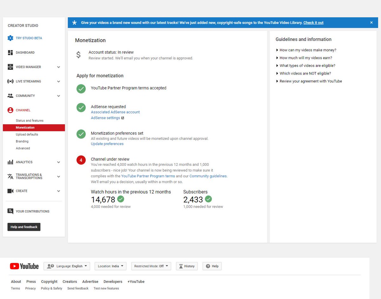Click the Your Contributions icon

pos(10,211)
